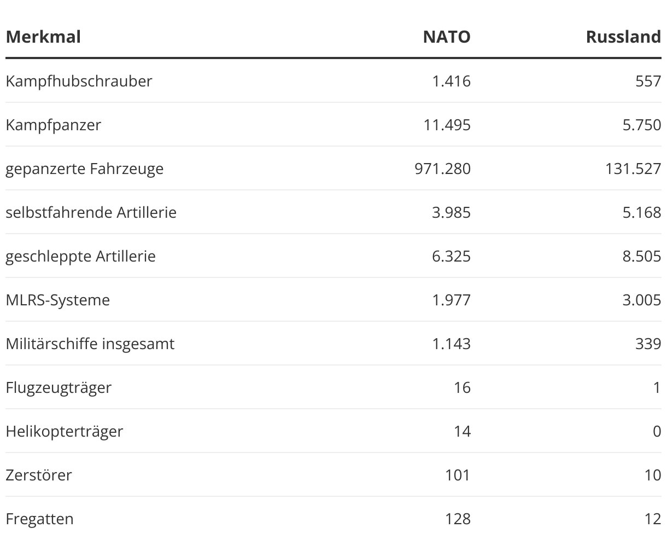Select NATO Kampfpanzer value 11.495

(447, 125)
